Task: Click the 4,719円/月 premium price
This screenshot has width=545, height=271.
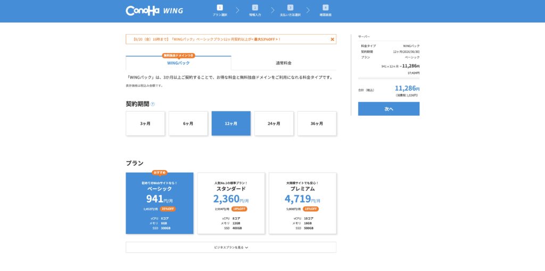Action: click(302, 199)
